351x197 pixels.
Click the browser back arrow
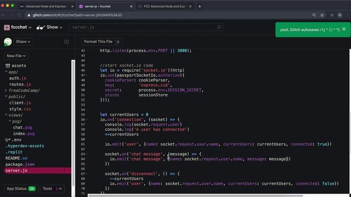point(3,15)
